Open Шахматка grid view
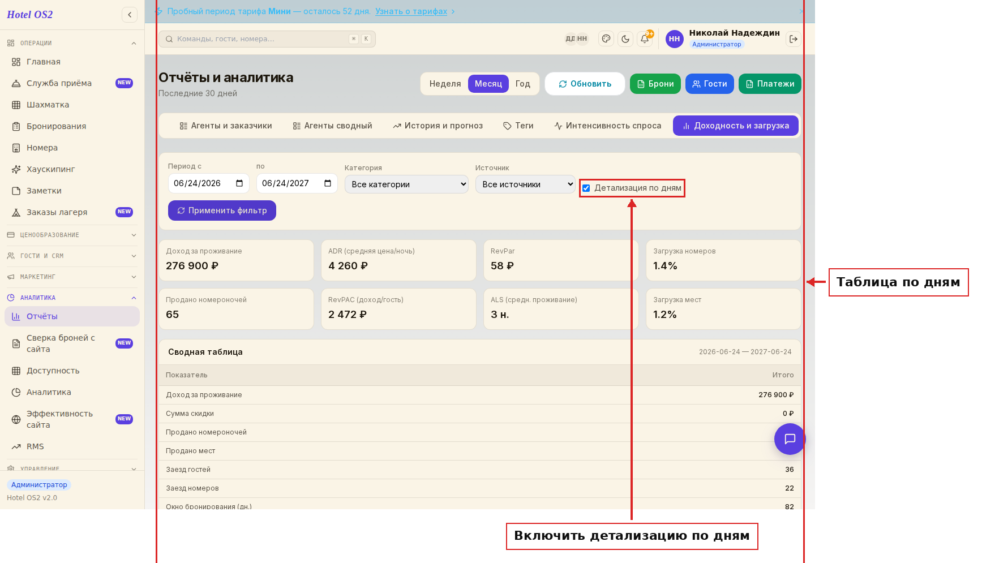Viewport: 982px width, 563px height. pos(72,105)
